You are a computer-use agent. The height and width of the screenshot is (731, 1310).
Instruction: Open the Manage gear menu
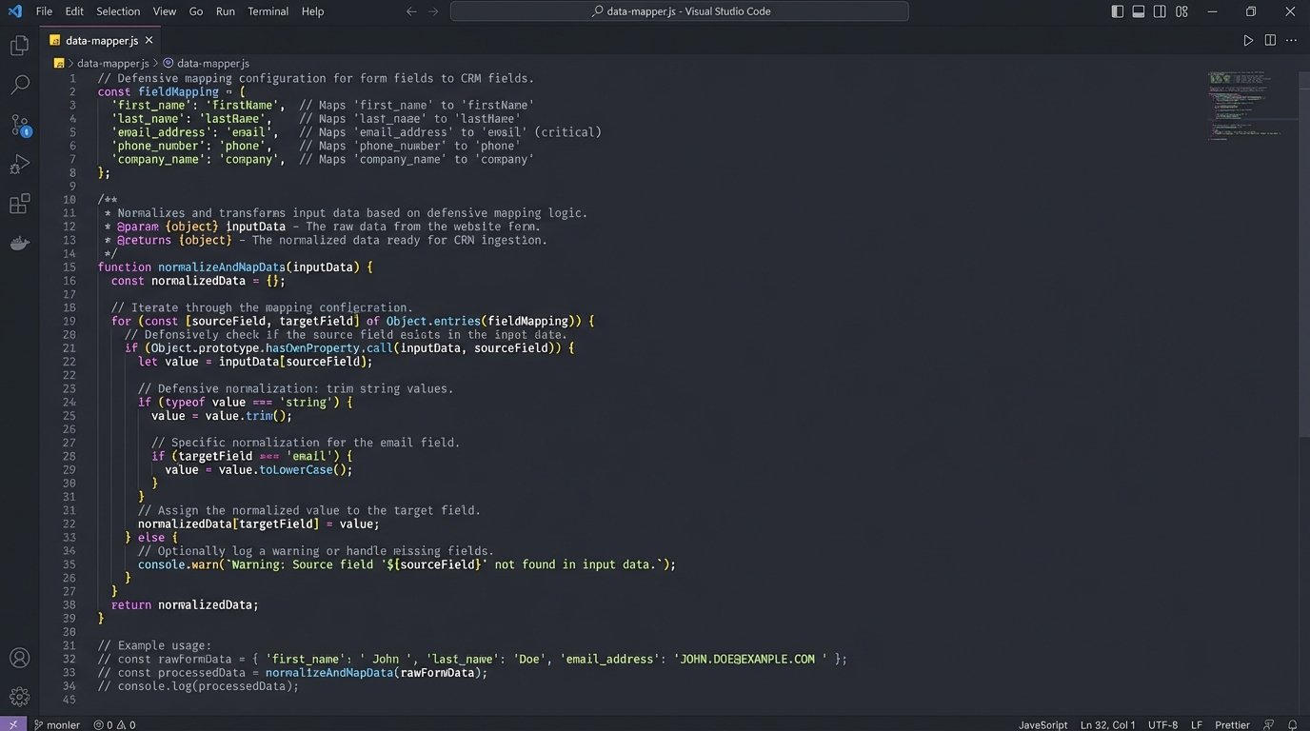point(19,697)
